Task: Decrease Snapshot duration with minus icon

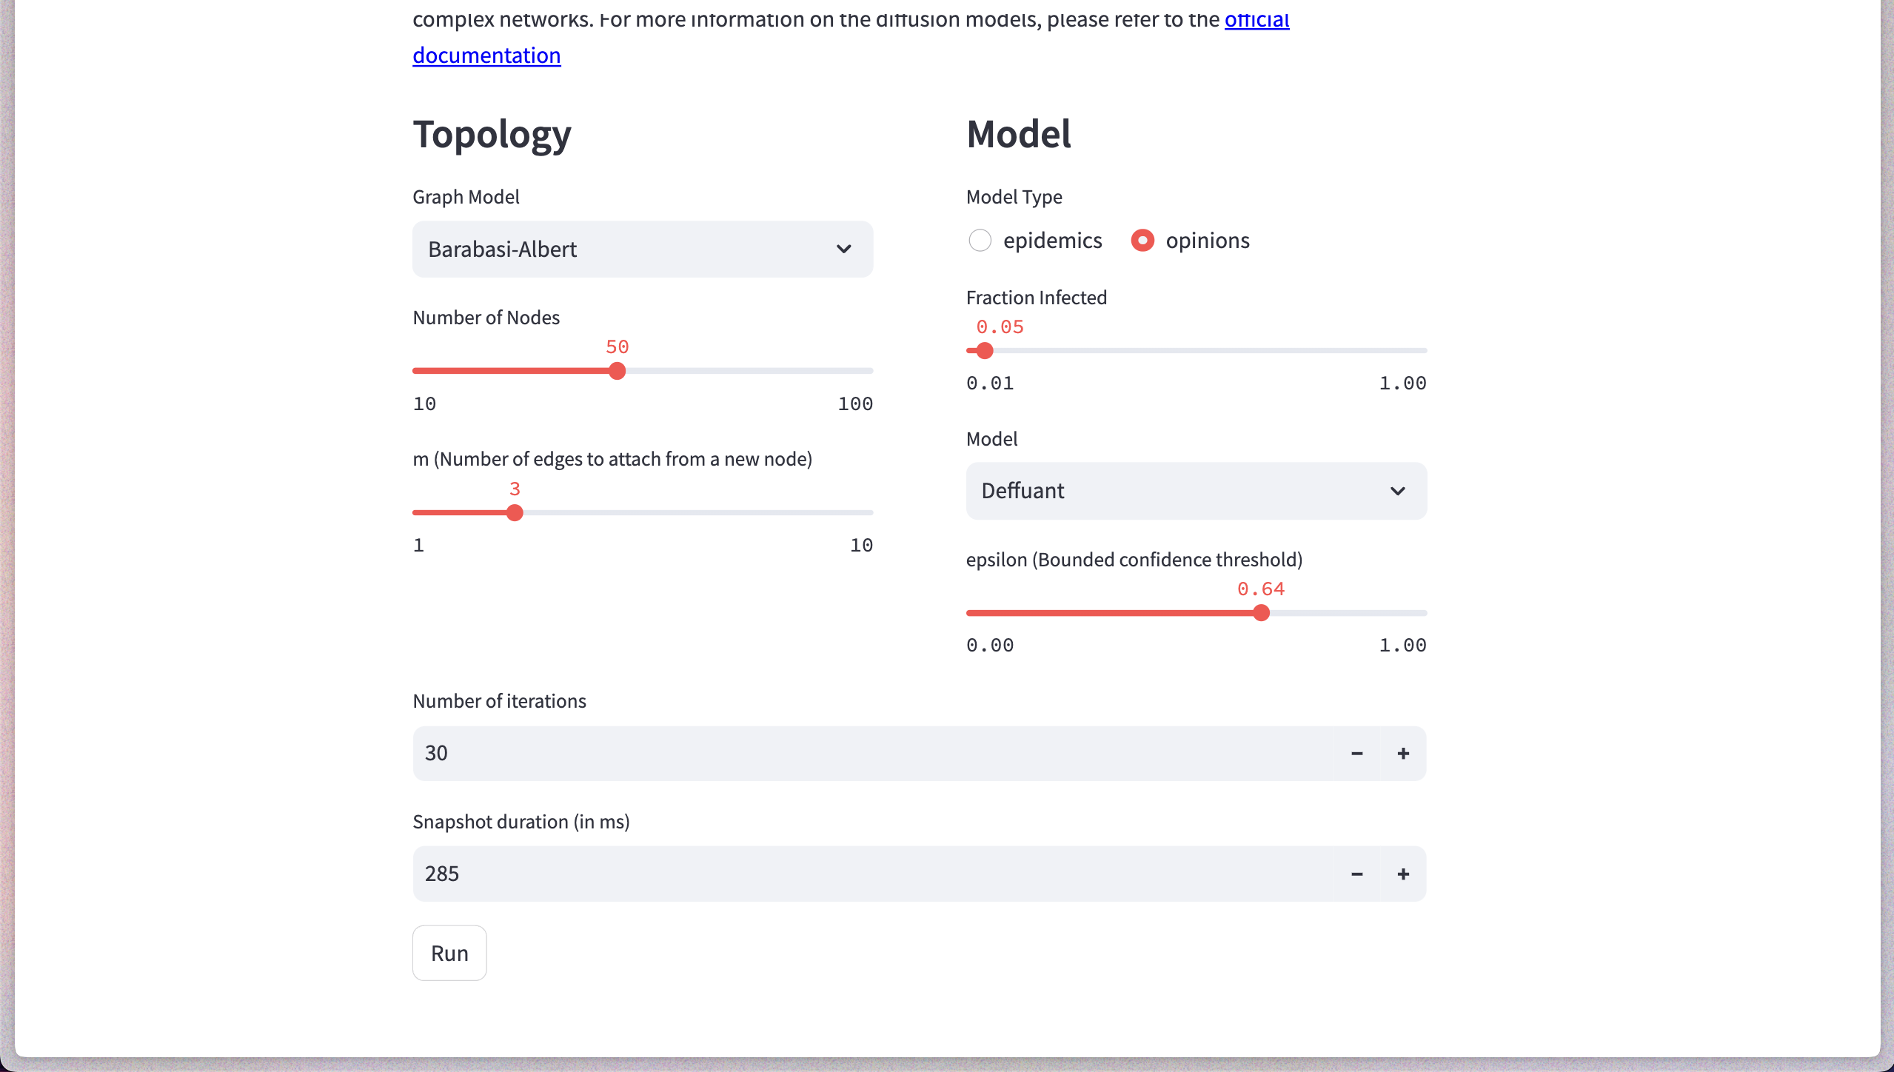Action: 1356,874
